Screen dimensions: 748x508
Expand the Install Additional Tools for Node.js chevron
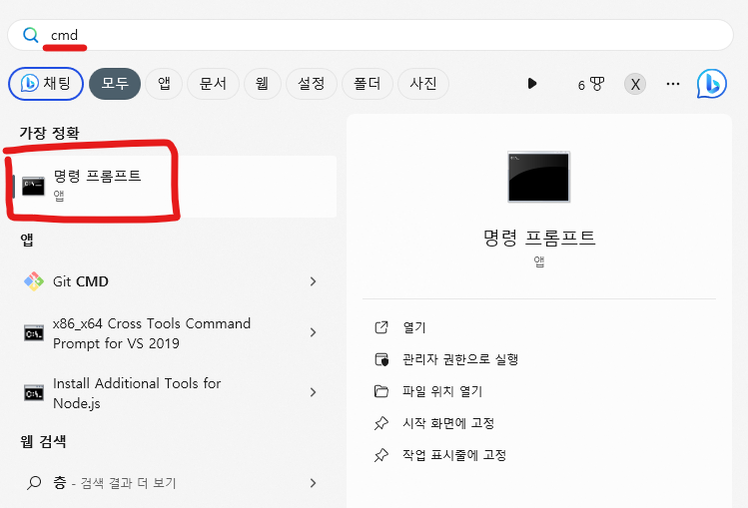(313, 392)
